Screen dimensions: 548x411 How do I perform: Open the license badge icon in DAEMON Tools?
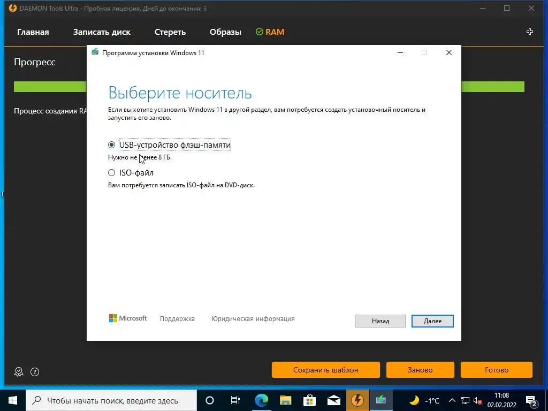[x=19, y=372]
